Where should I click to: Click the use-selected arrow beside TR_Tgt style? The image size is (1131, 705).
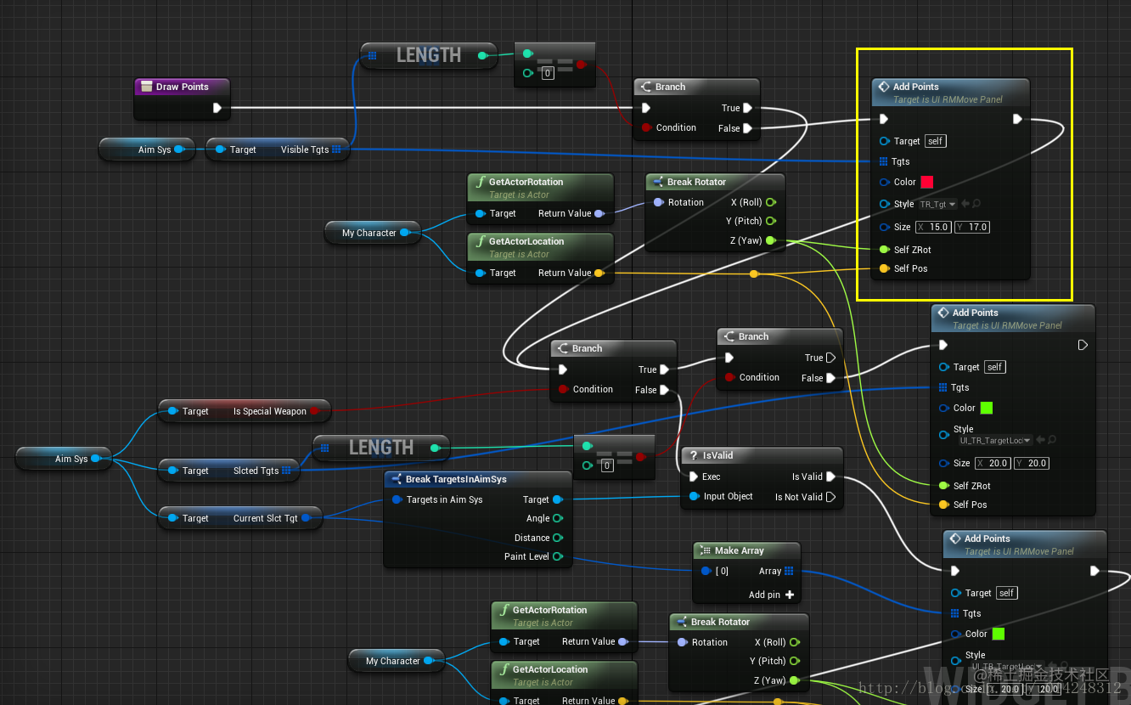[965, 204]
